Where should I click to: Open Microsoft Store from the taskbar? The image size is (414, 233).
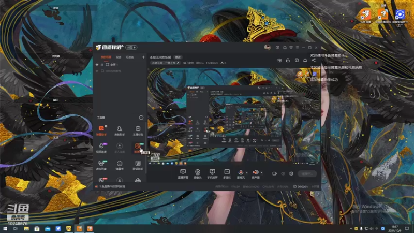coord(37,229)
